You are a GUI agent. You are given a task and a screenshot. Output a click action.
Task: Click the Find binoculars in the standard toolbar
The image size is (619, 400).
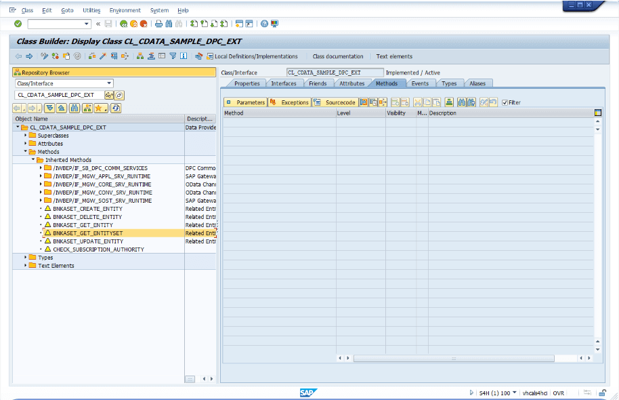click(169, 24)
